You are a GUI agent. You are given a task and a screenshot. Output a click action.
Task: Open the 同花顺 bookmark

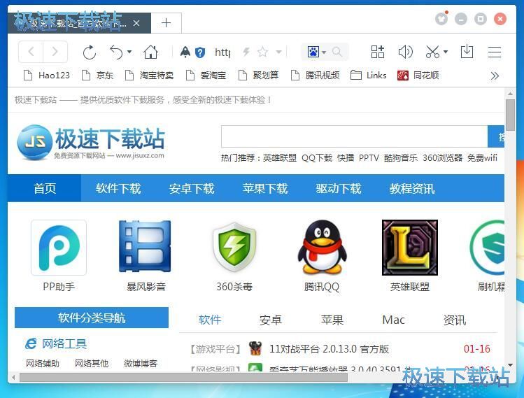pos(418,75)
